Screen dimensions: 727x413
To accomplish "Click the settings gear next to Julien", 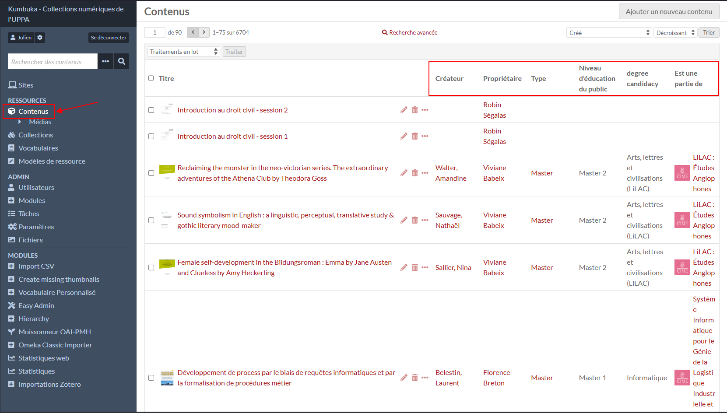I will coord(40,38).
